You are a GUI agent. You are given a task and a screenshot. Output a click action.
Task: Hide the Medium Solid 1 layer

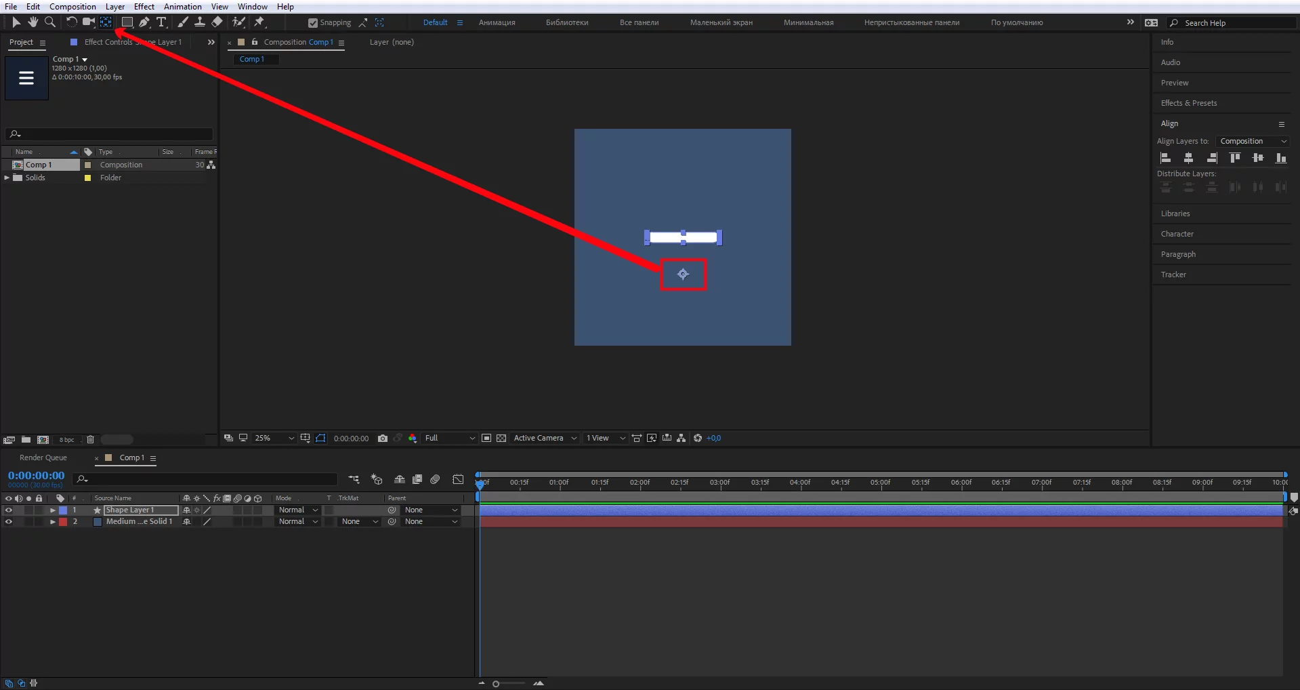(x=9, y=522)
